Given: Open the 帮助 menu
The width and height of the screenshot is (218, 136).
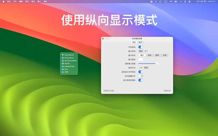Looking at the screenshot, I should [45, 2].
